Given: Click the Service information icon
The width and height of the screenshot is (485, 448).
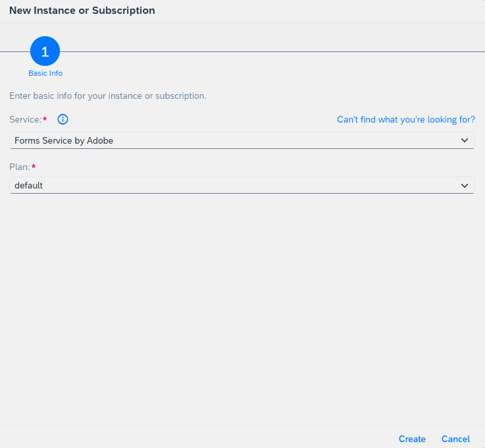Looking at the screenshot, I should pos(63,119).
